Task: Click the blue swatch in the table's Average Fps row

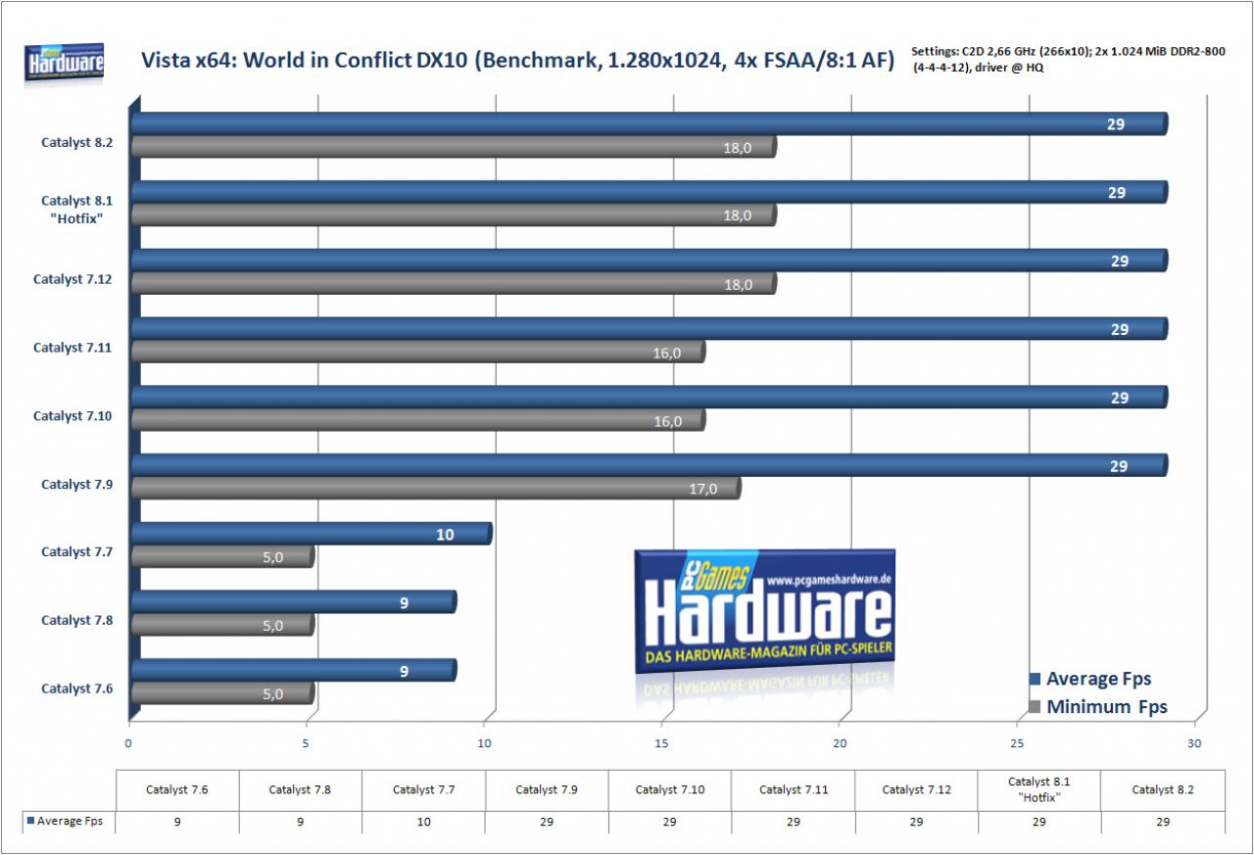Action: [x=31, y=822]
